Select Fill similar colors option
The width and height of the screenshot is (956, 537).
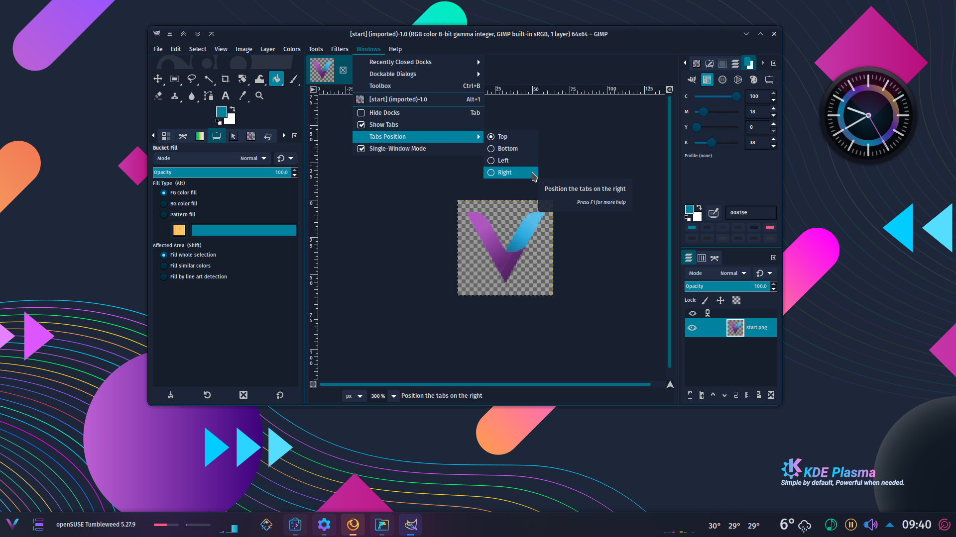[164, 266]
